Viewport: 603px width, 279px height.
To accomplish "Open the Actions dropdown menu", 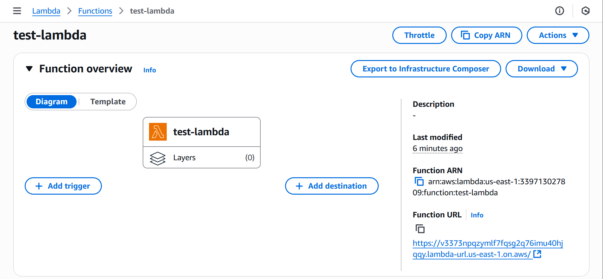I will 557,35.
